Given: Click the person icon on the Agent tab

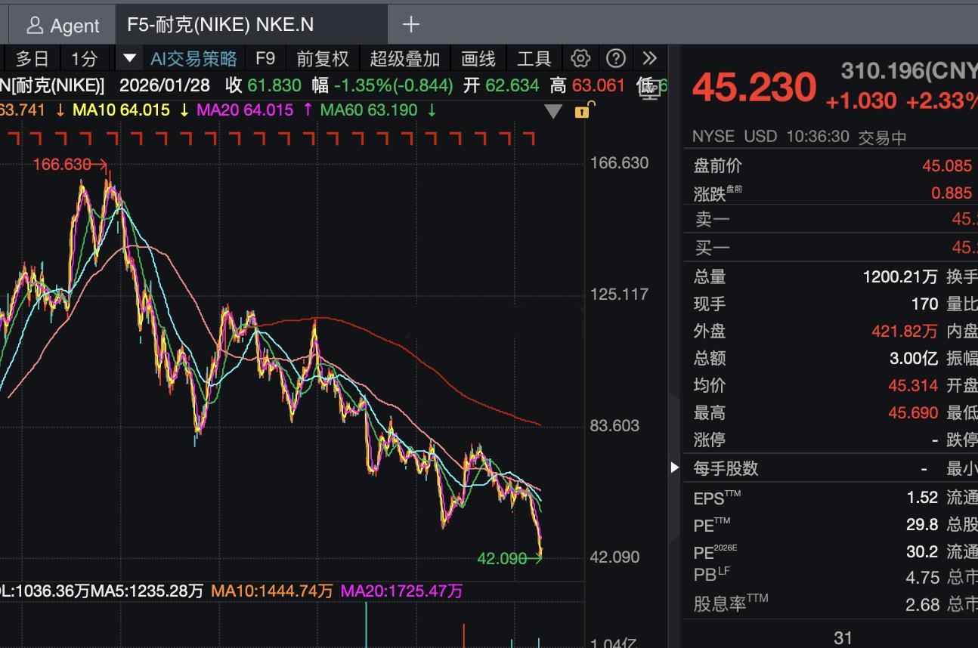Looking at the screenshot, I should (34, 26).
